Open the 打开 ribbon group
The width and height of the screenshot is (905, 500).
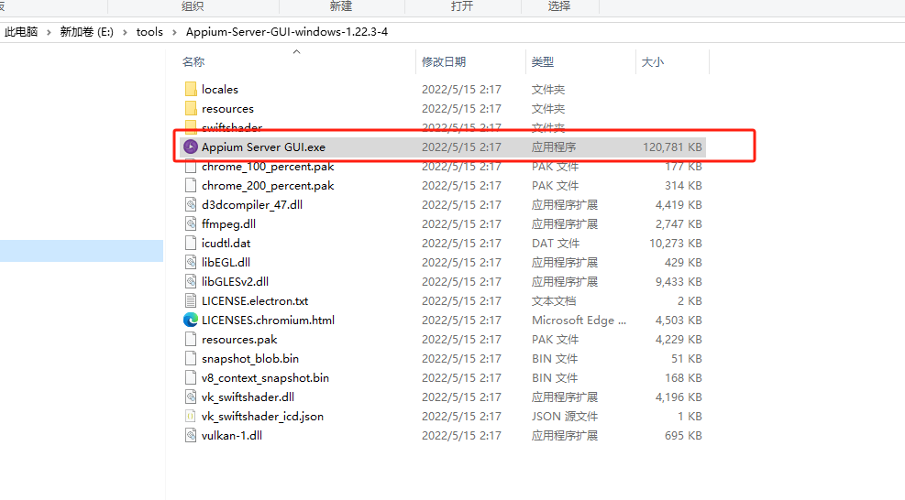462,5
